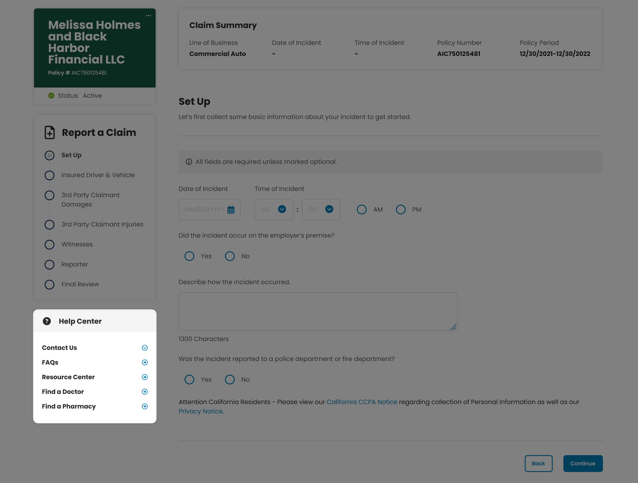Choose Yes for employer's premise question
This screenshot has width=638, height=483.
coord(189,256)
